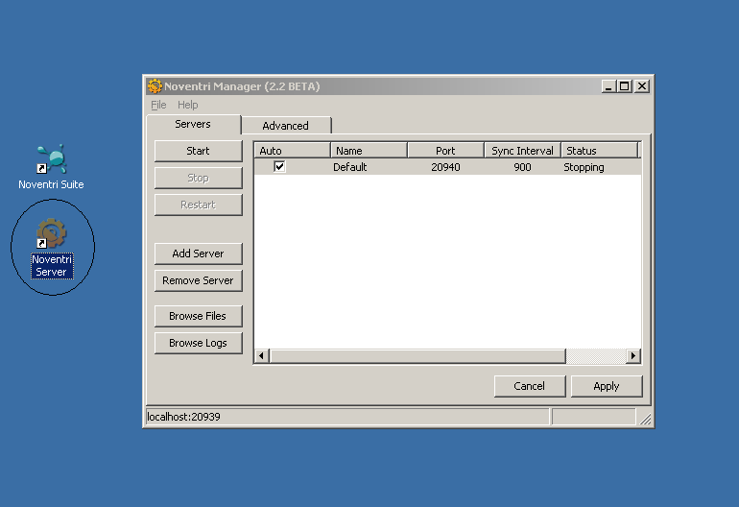This screenshot has height=507, width=739.
Task: Click the Add Server button
Action: 198,253
